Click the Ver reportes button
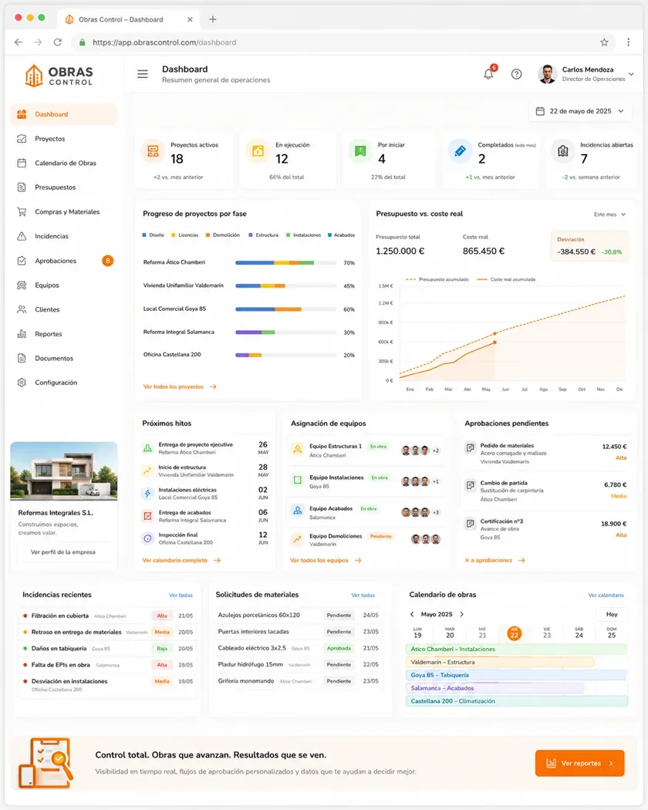 click(x=580, y=763)
